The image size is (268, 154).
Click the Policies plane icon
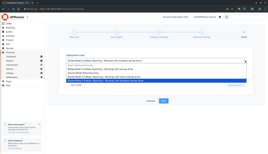(x=41, y=69)
